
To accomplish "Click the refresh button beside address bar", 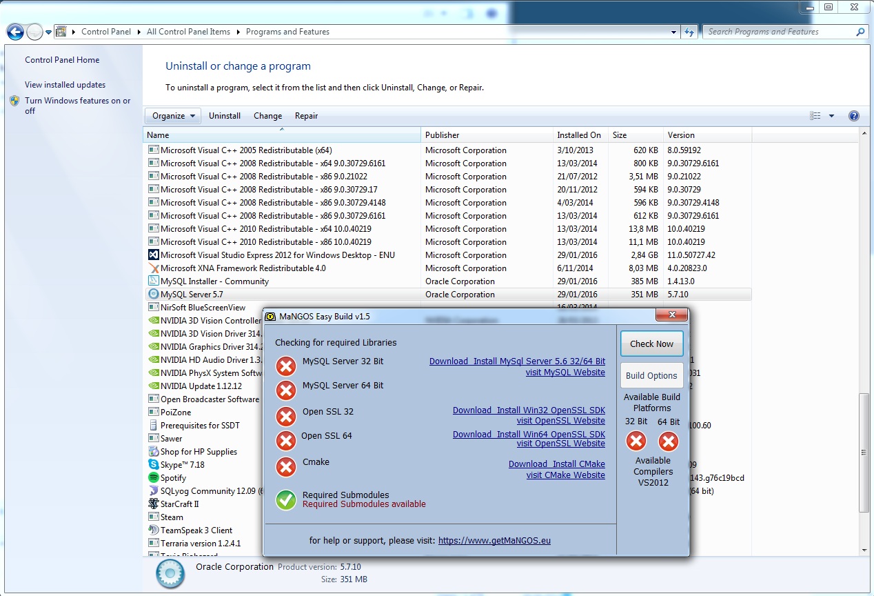I will 689,32.
